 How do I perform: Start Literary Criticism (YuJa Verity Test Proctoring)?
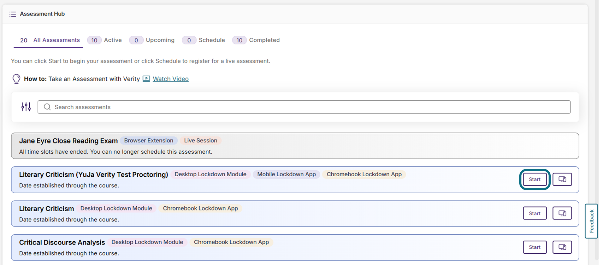click(x=535, y=179)
